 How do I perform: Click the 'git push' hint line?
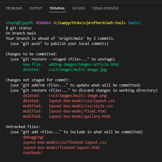[x=59, y=44]
